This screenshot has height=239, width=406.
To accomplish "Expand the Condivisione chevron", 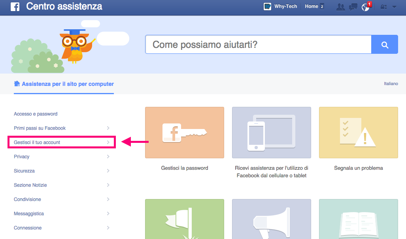I will coord(108,199).
